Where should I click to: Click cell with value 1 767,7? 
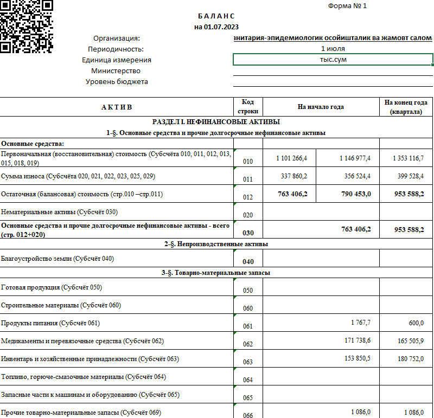click(x=321, y=323)
